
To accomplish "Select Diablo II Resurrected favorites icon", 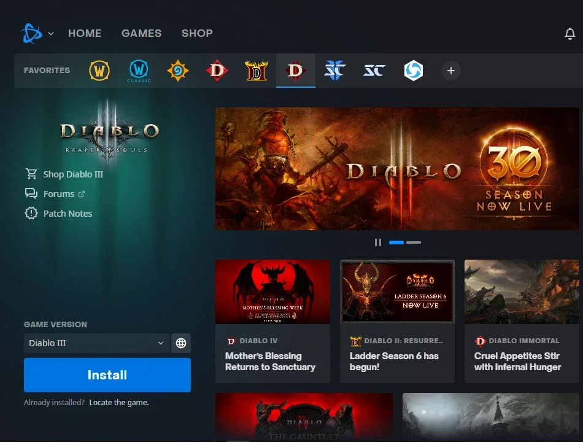I will click(257, 71).
